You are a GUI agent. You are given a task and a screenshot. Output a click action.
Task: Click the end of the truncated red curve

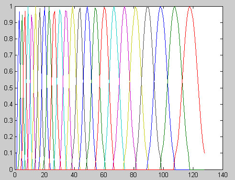pos(204,153)
